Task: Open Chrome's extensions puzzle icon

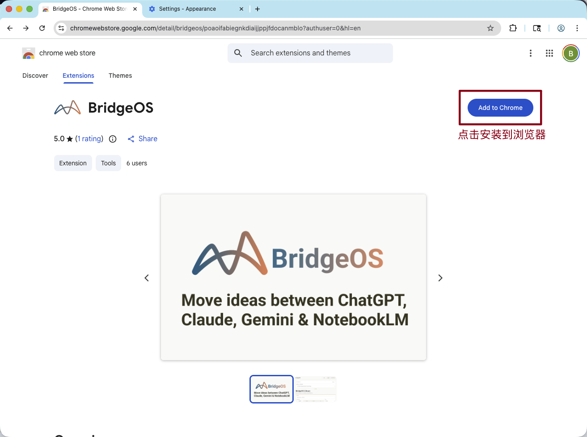Action: [x=513, y=28]
